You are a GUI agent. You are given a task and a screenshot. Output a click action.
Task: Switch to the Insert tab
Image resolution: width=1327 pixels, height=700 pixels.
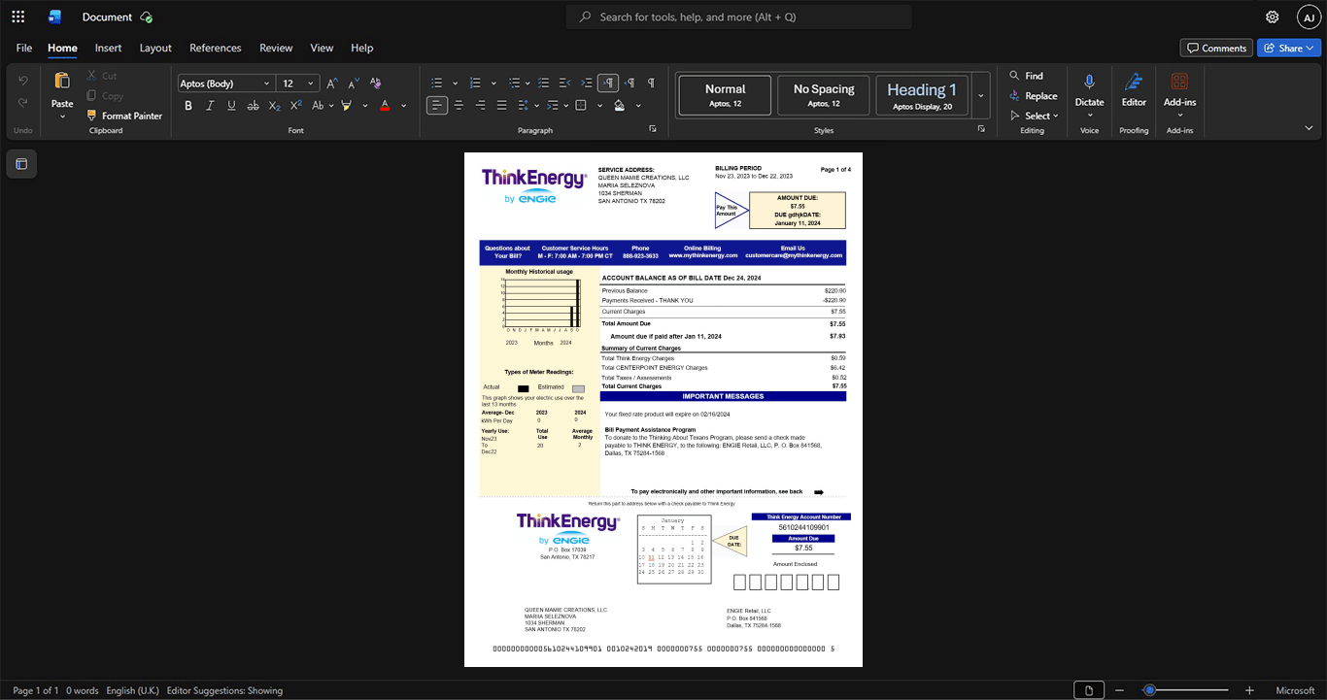(108, 48)
